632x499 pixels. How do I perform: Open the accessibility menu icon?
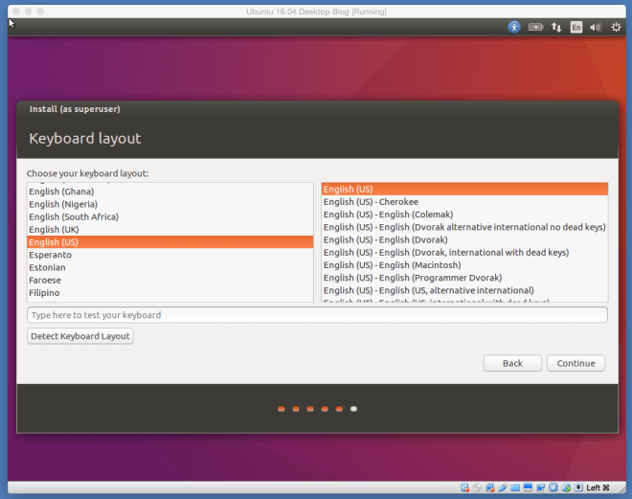[x=515, y=27]
